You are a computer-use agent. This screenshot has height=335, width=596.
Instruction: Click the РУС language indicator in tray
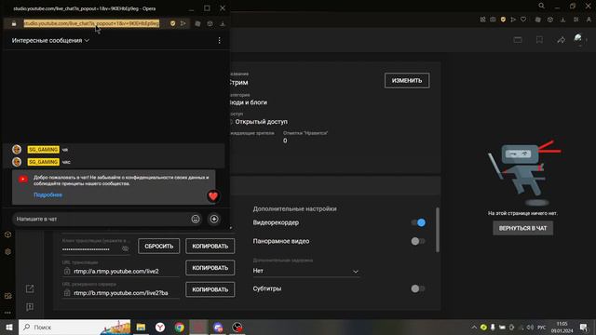542,327
